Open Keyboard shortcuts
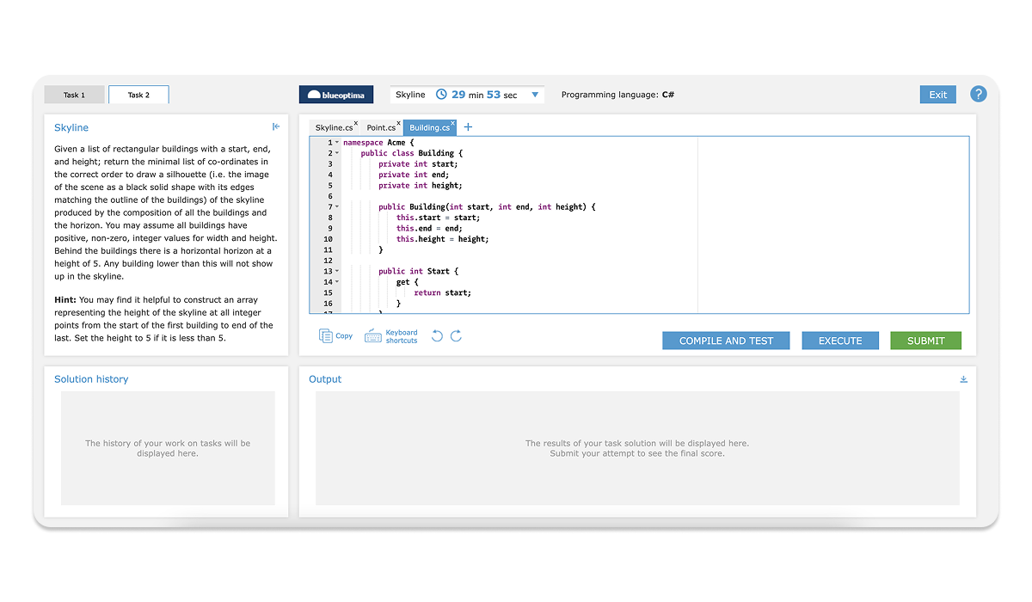 click(x=391, y=336)
